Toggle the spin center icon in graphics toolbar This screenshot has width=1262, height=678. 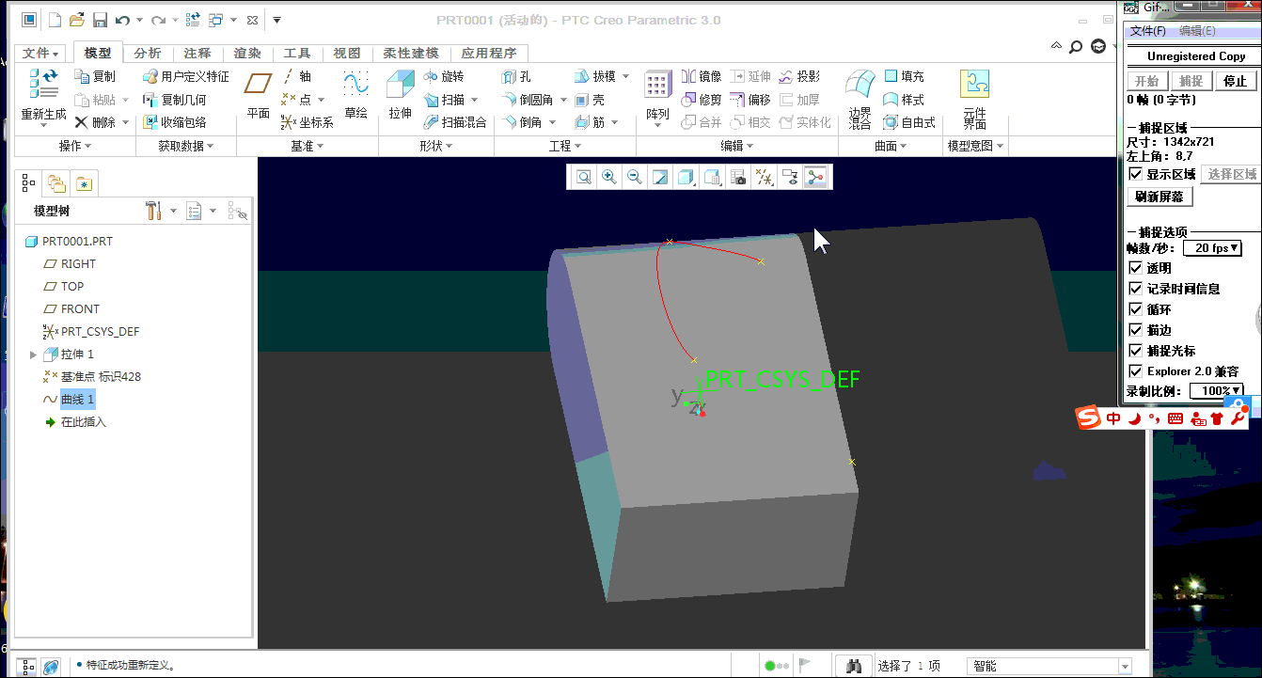tap(815, 177)
